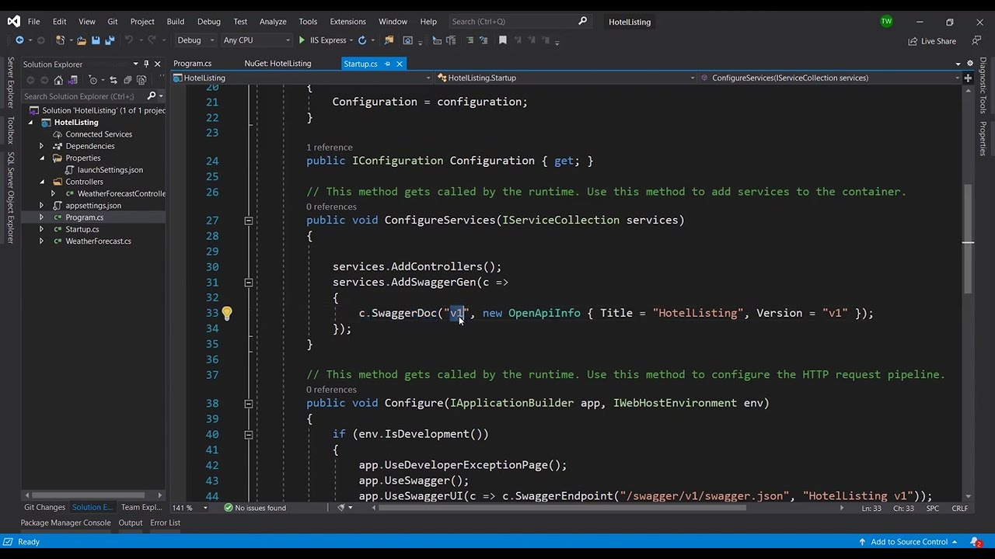Click the Solution Explorer search magnifier icon
995x559 pixels.
(152, 95)
